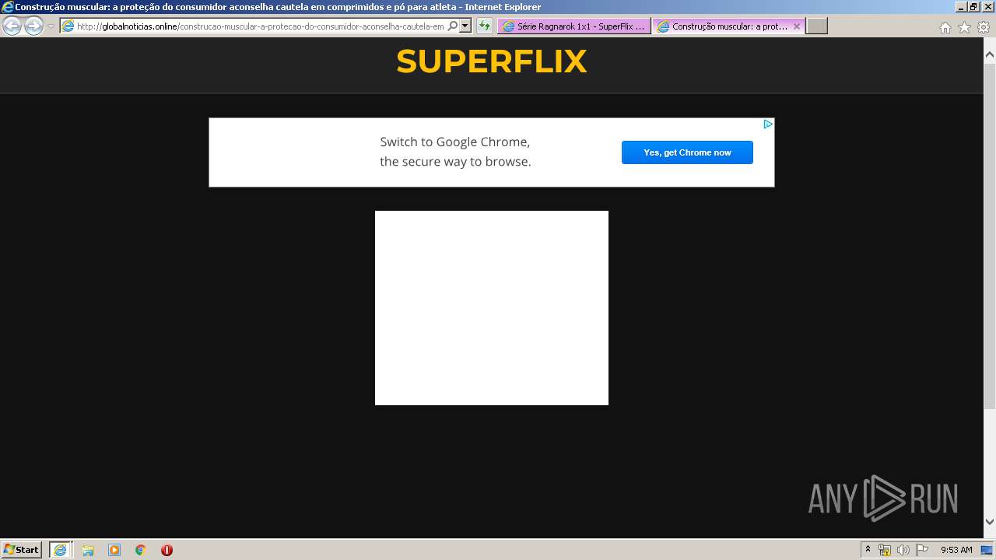The height and width of the screenshot is (560, 996).
Task: Click the 'Switch to Google Chrome' ad text
Action: pos(455,152)
